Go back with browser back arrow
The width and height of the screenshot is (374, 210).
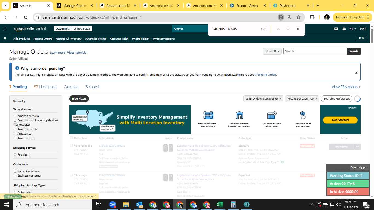click(x=6, y=17)
